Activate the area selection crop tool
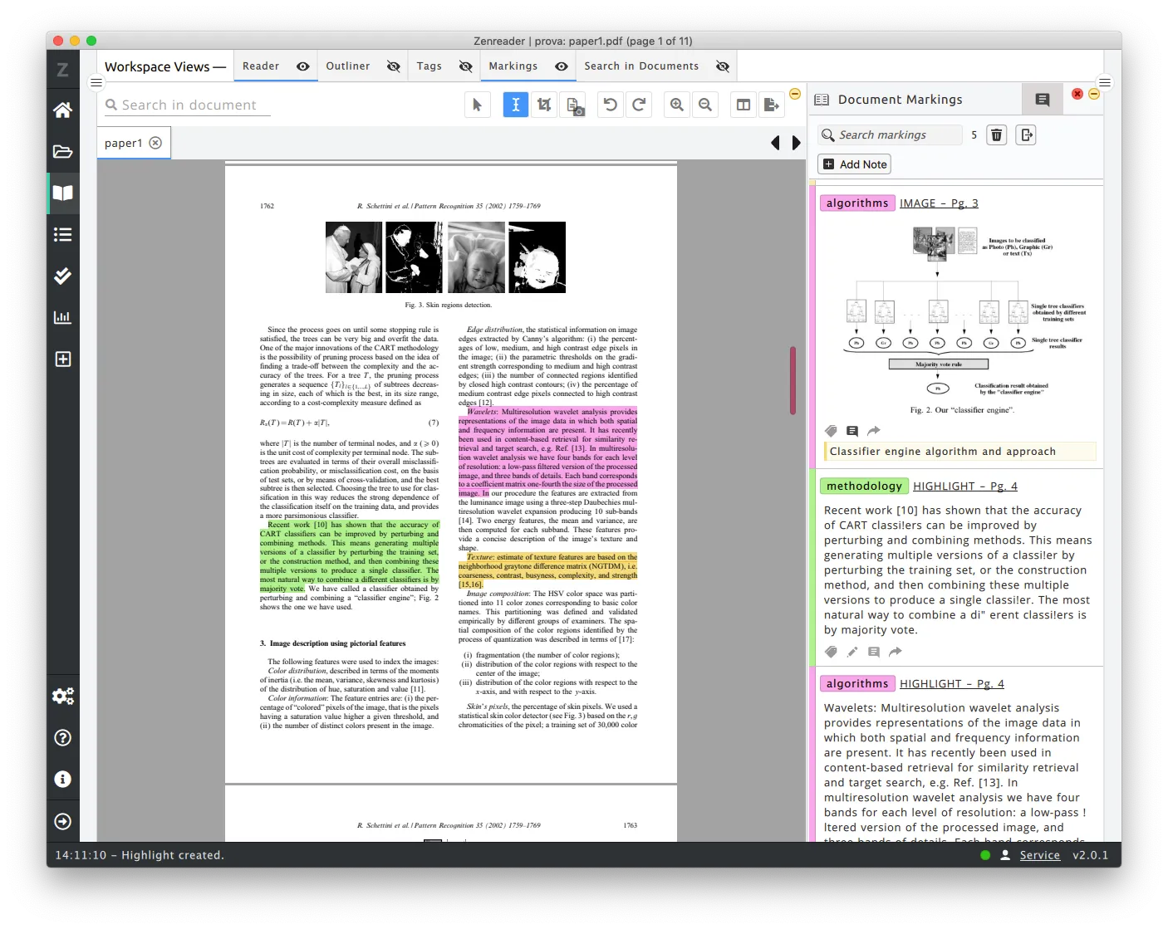This screenshot has width=1168, height=929. 544,104
